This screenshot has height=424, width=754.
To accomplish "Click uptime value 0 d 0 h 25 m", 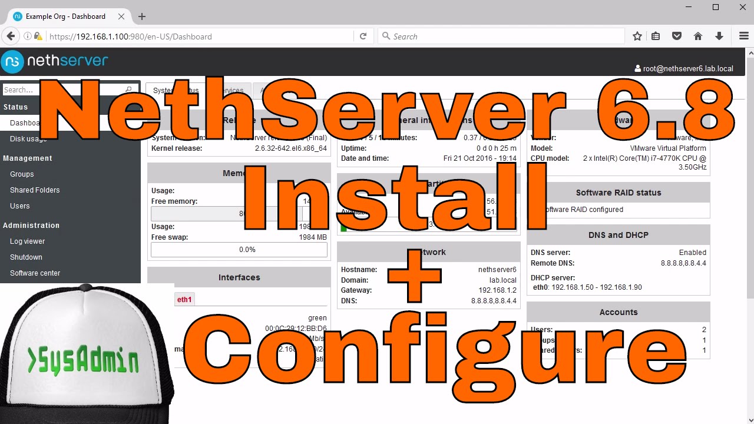I will pos(498,148).
